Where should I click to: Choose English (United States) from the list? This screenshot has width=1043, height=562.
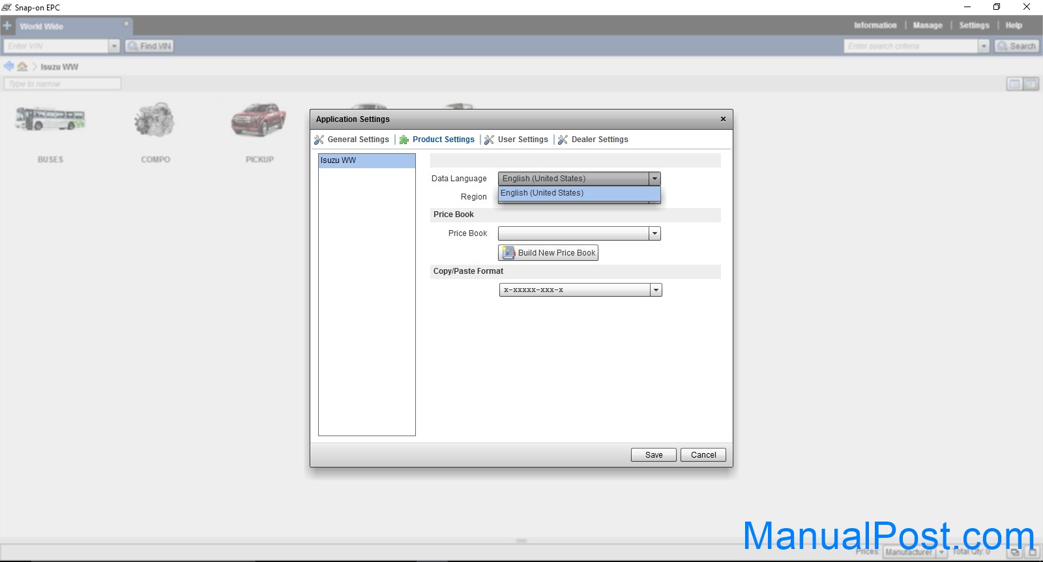coord(580,193)
